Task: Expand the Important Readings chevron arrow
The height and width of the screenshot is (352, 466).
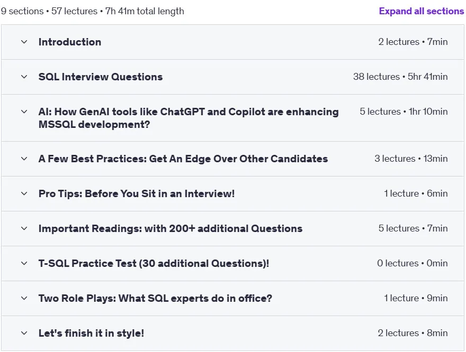Action: click(24, 229)
